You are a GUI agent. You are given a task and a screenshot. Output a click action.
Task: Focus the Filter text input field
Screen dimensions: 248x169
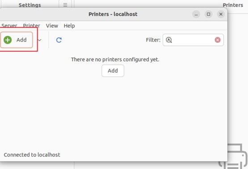point(193,40)
